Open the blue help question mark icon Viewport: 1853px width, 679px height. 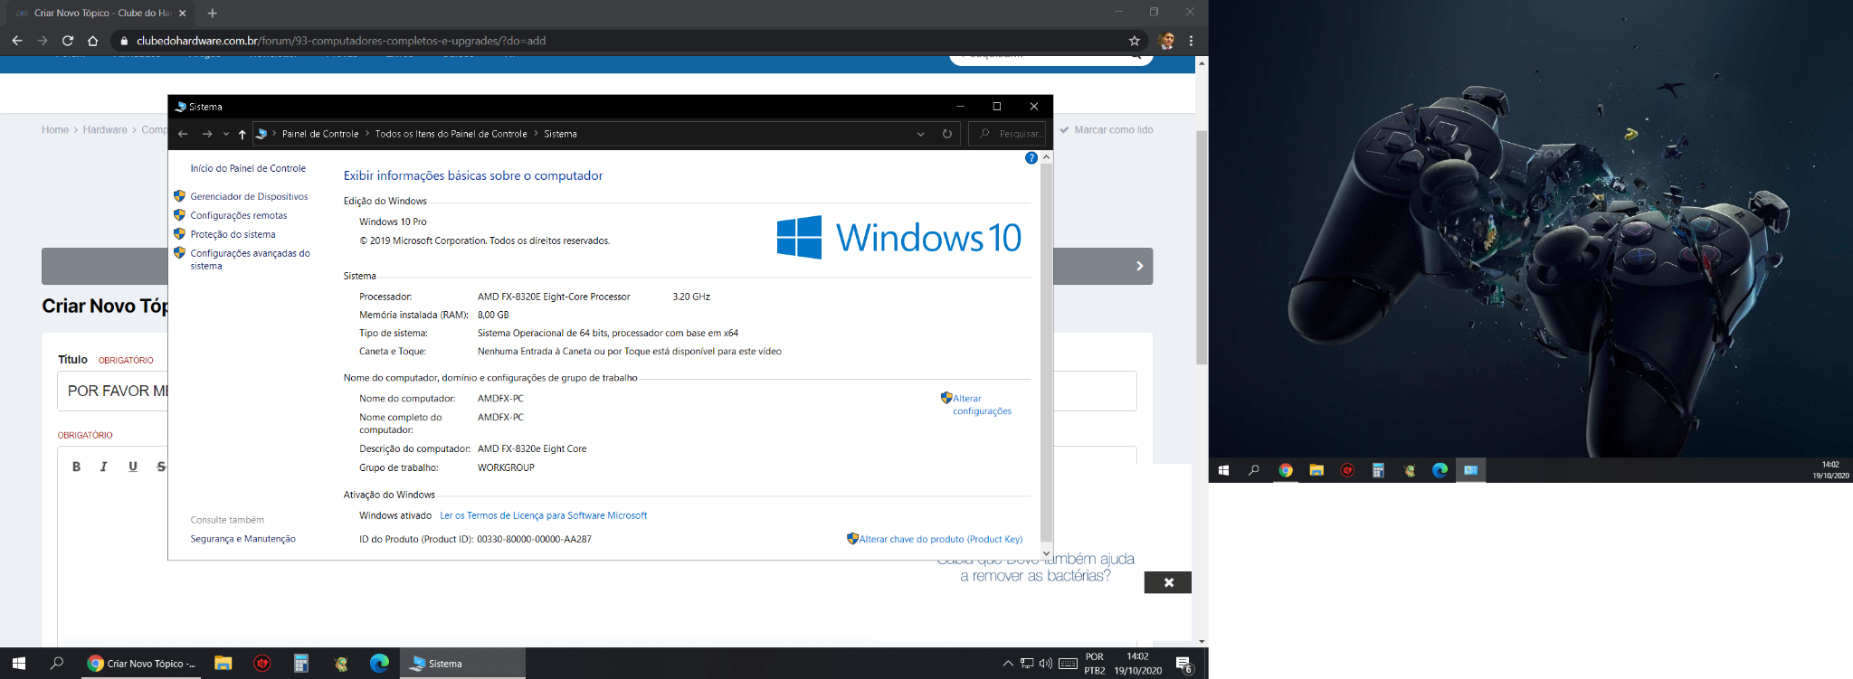(x=1031, y=158)
